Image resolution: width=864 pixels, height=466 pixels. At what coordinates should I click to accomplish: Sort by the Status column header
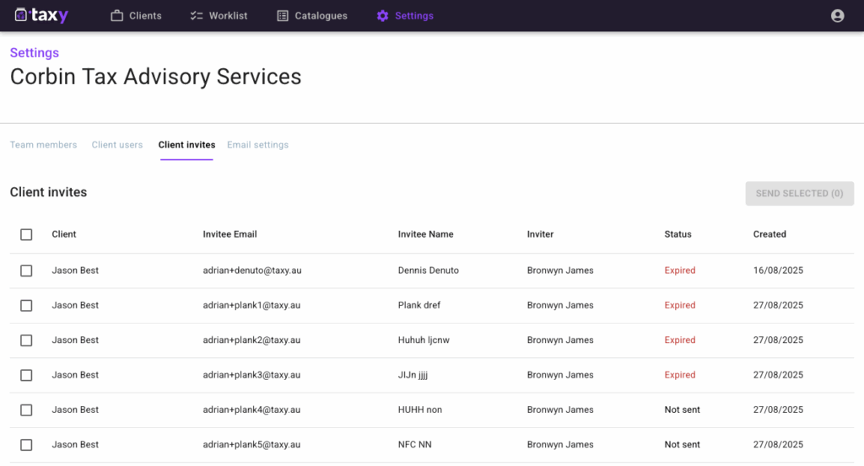[678, 234]
